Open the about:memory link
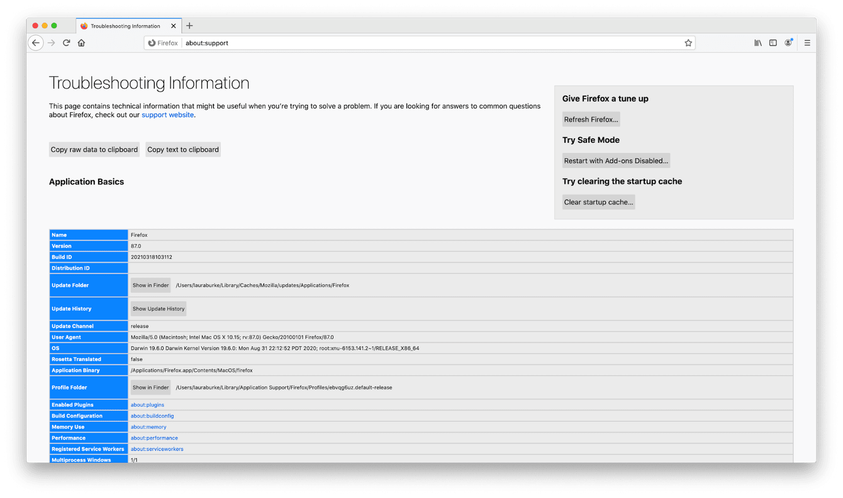Screen dimensions: 843x498 tap(148, 426)
